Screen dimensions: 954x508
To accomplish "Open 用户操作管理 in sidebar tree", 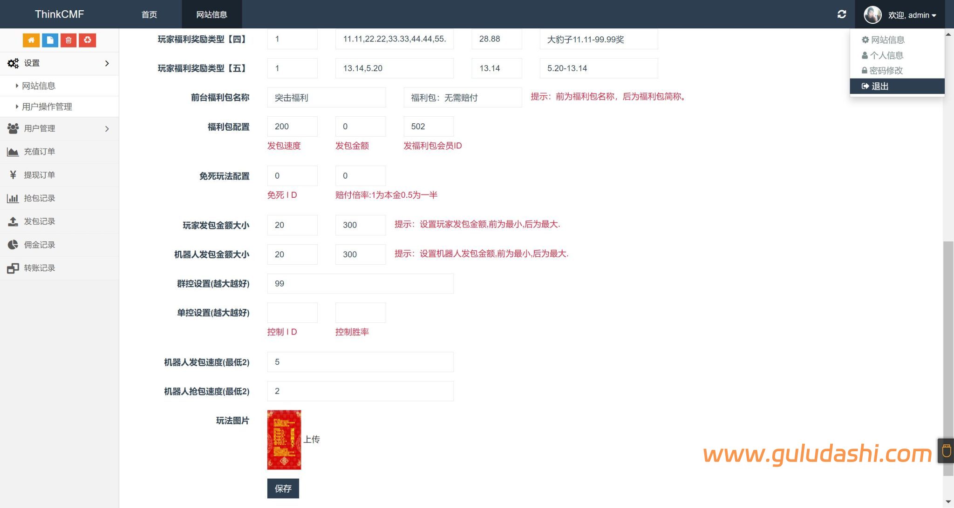I will pyautogui.click(x=47, y=107).
